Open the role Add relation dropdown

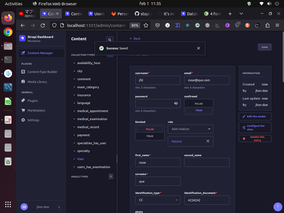[x=190, y=129]
